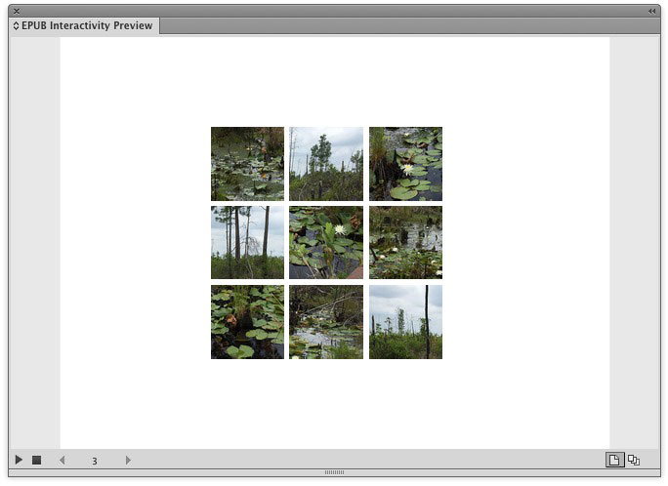The width and height of the screenshot is (668, 486).
Task: Click the Clear Preview square button
Action: click(x=36, y=460)
